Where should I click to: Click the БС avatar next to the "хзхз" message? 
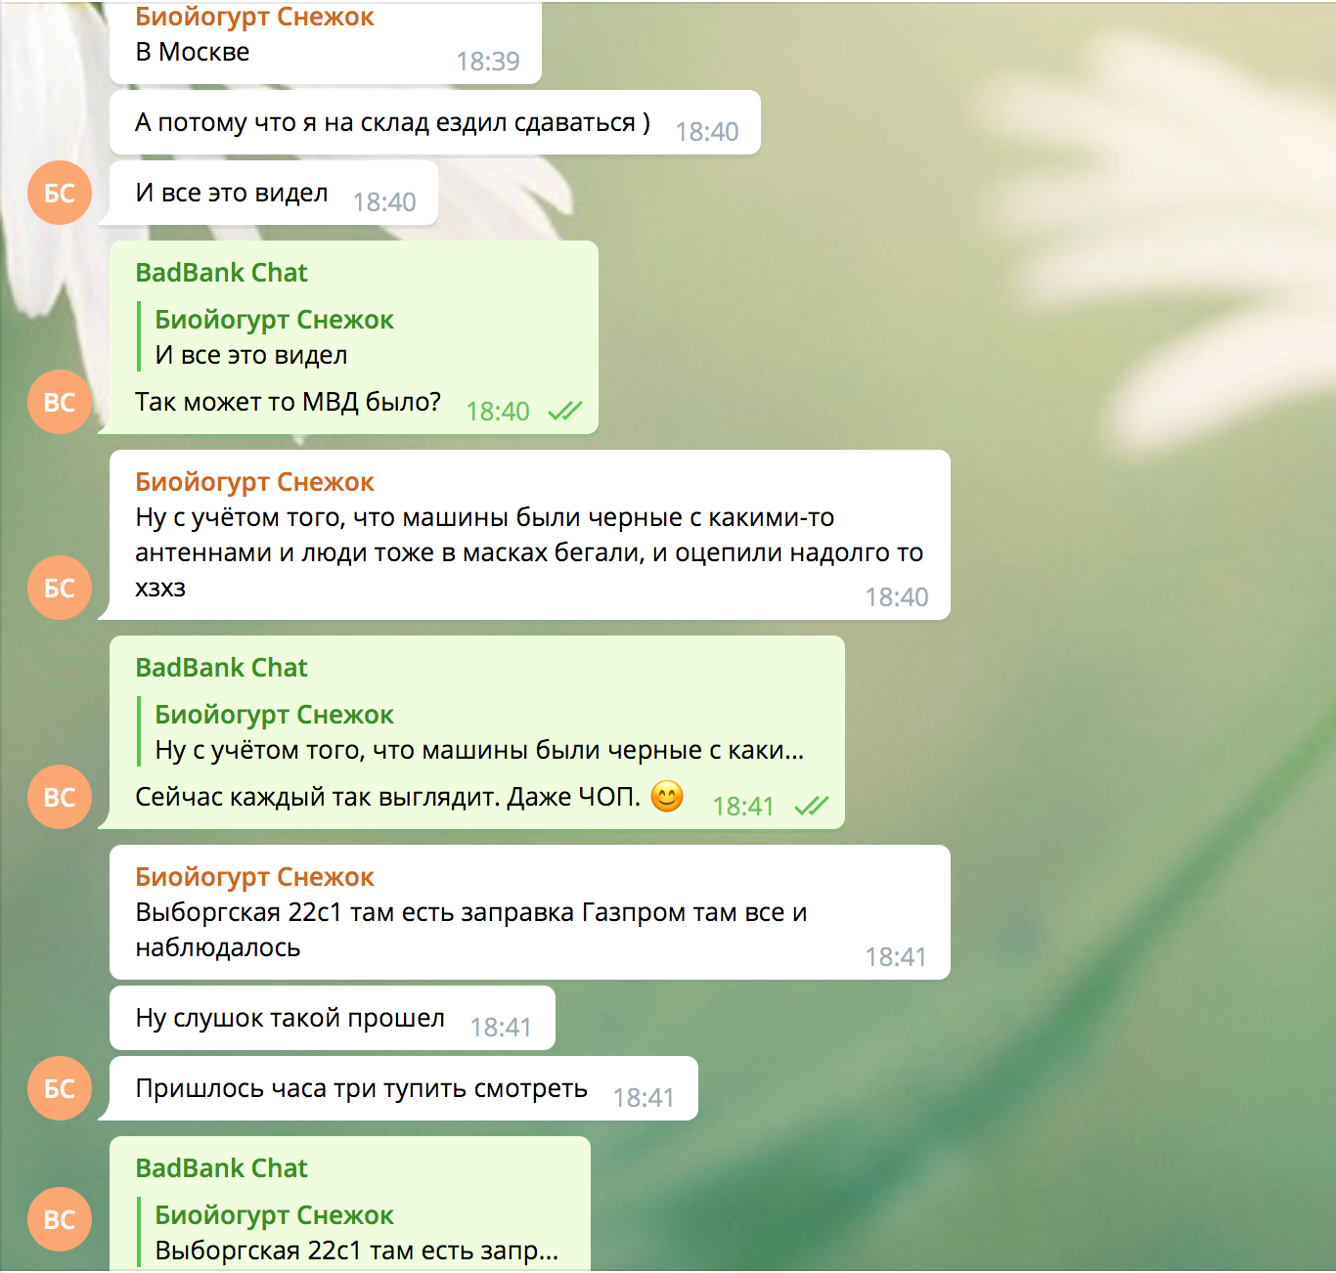point(60,588)
